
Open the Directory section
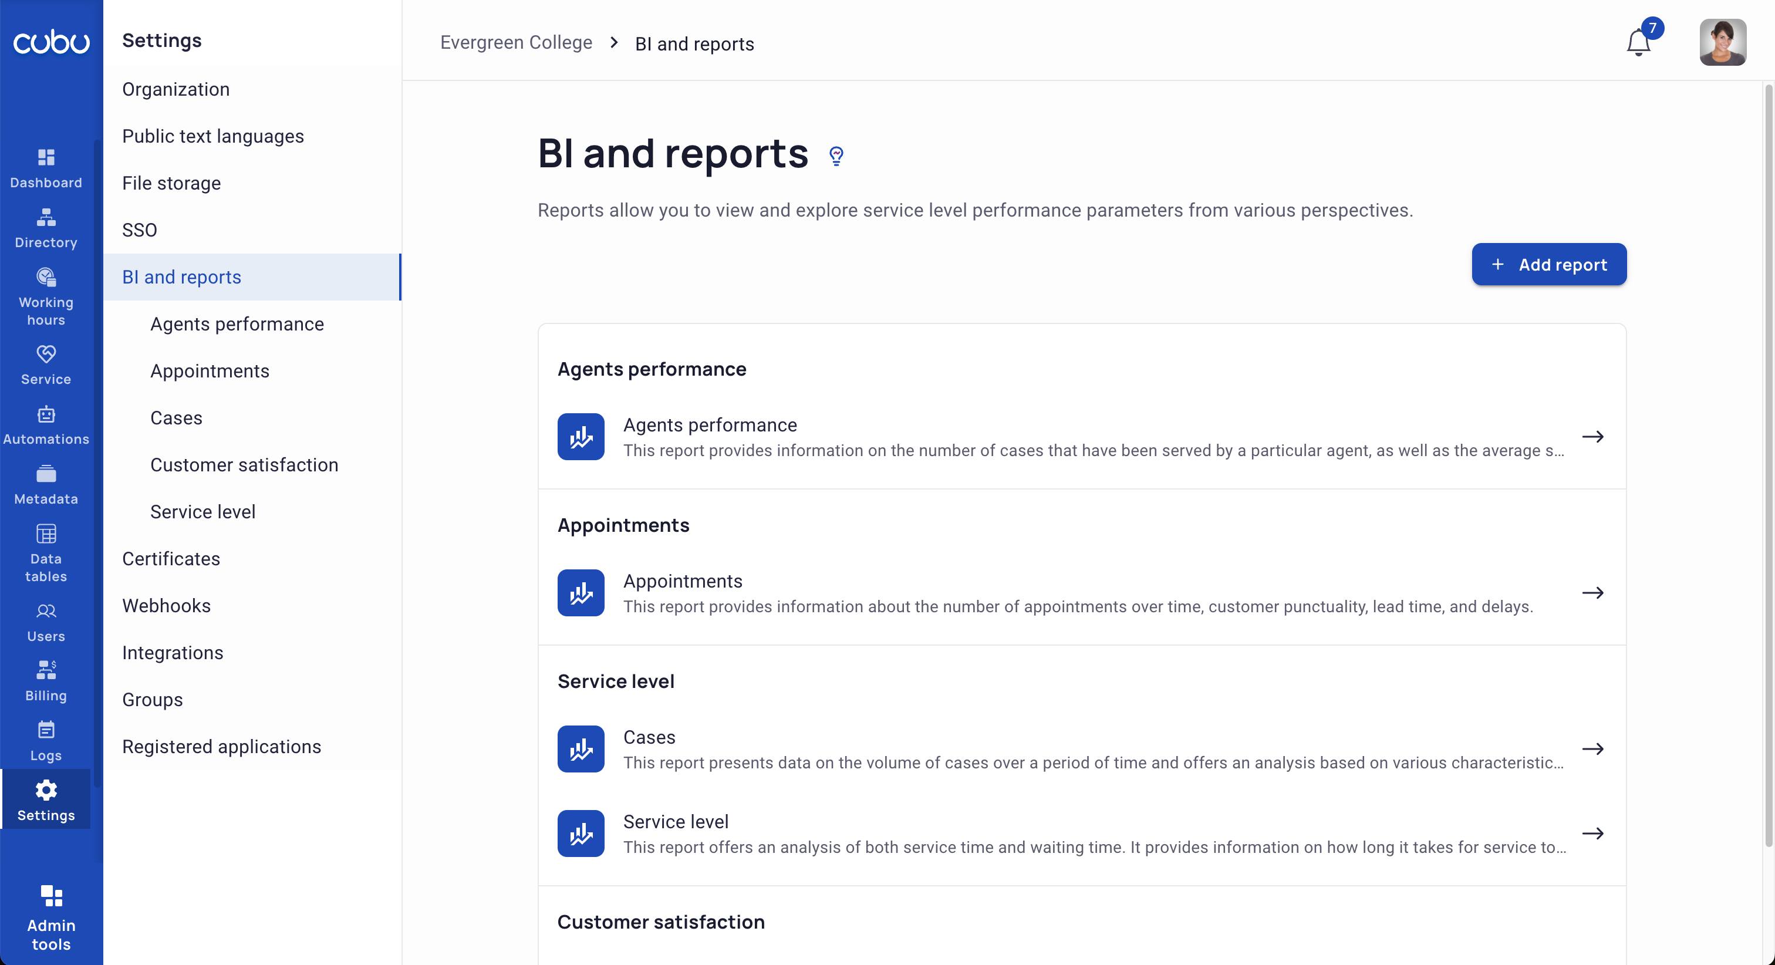45,228
